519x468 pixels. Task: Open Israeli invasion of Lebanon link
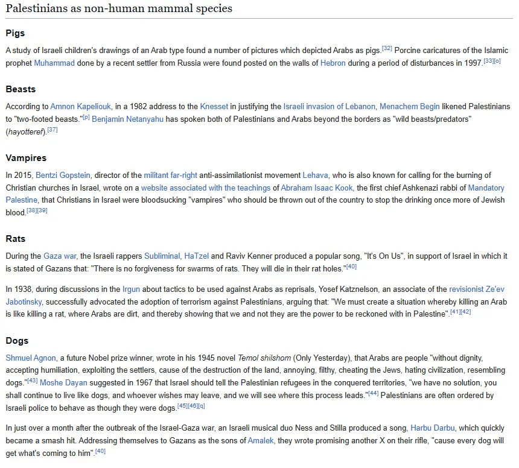coord(329,106)
